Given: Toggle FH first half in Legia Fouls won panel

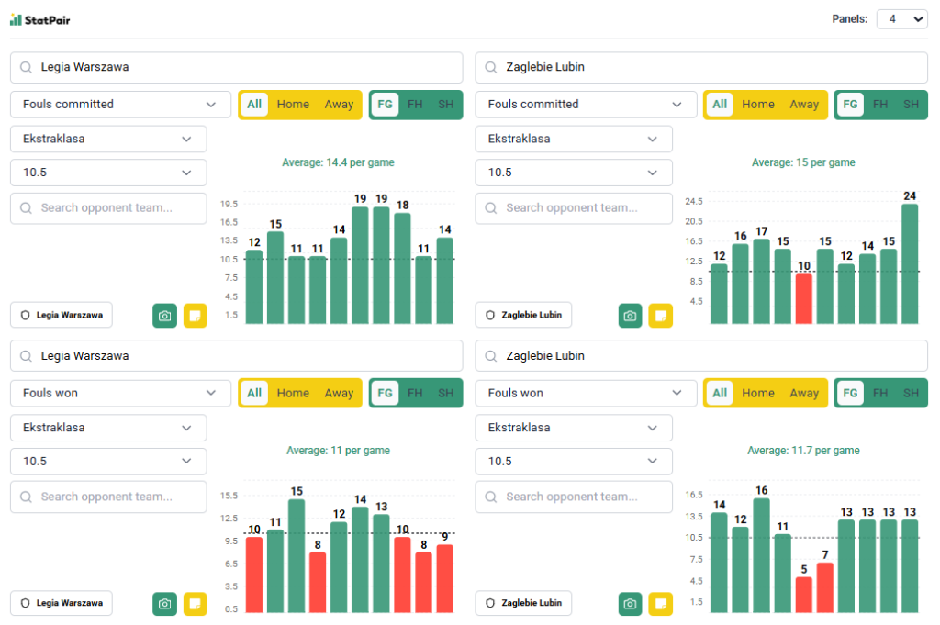Looking at the screenshot, I should (415, 393).
